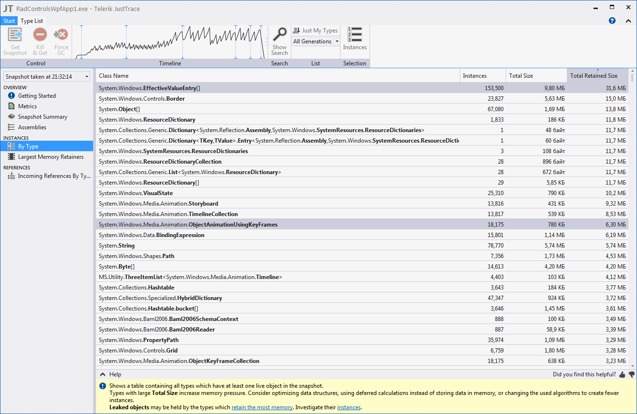Open the help question mark icon

[x=612, y=21]
